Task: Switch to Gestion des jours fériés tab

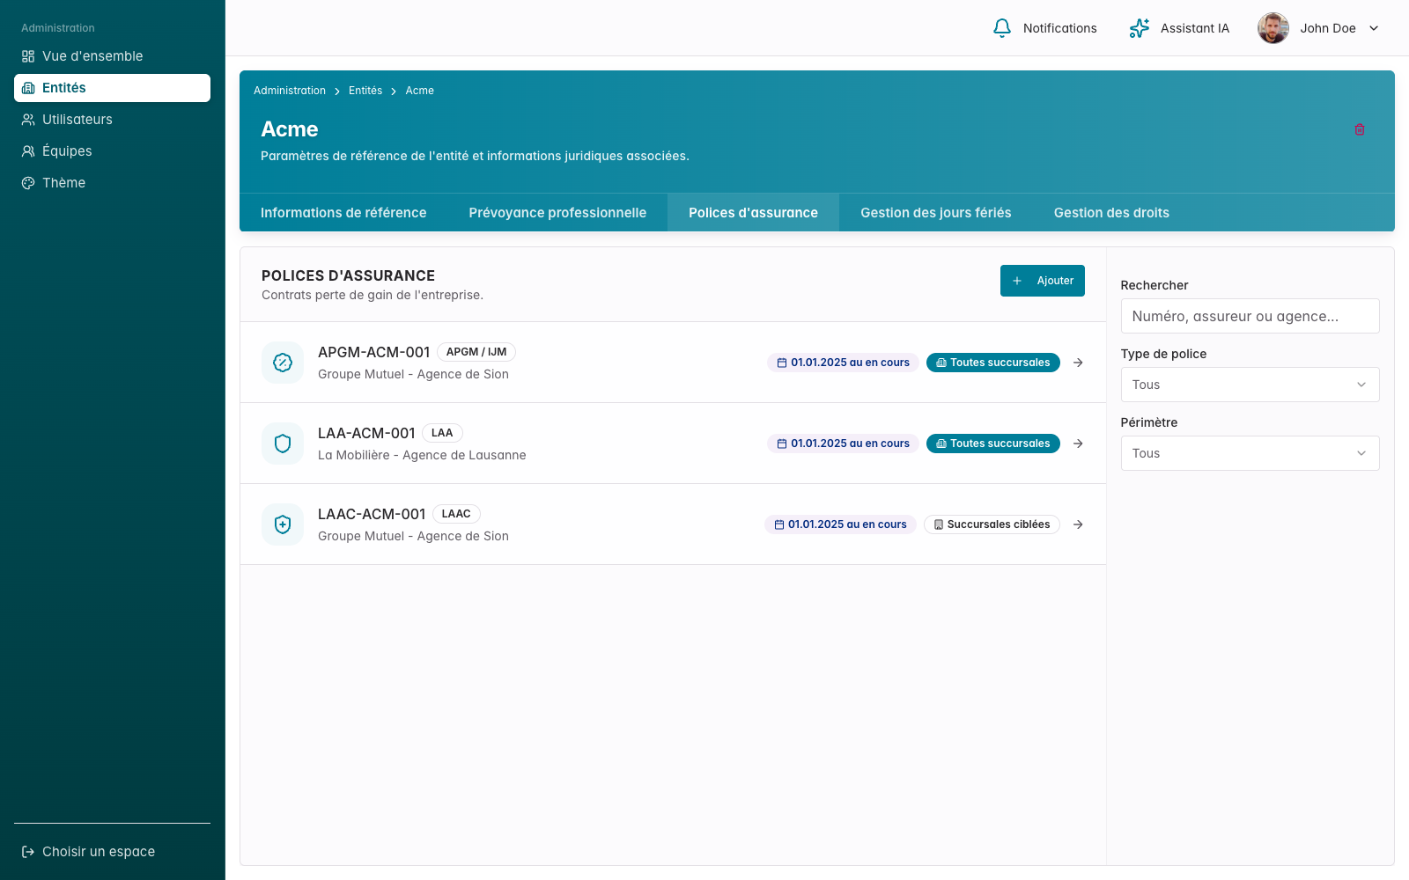Action: click(936, 213)
